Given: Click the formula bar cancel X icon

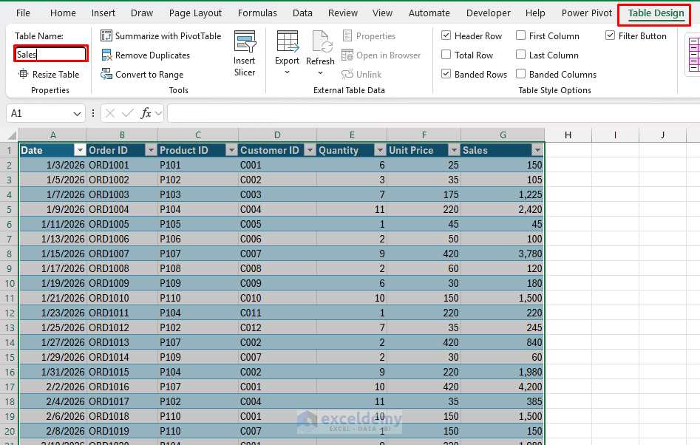Looking at the screenshot, I should [110, 113].
